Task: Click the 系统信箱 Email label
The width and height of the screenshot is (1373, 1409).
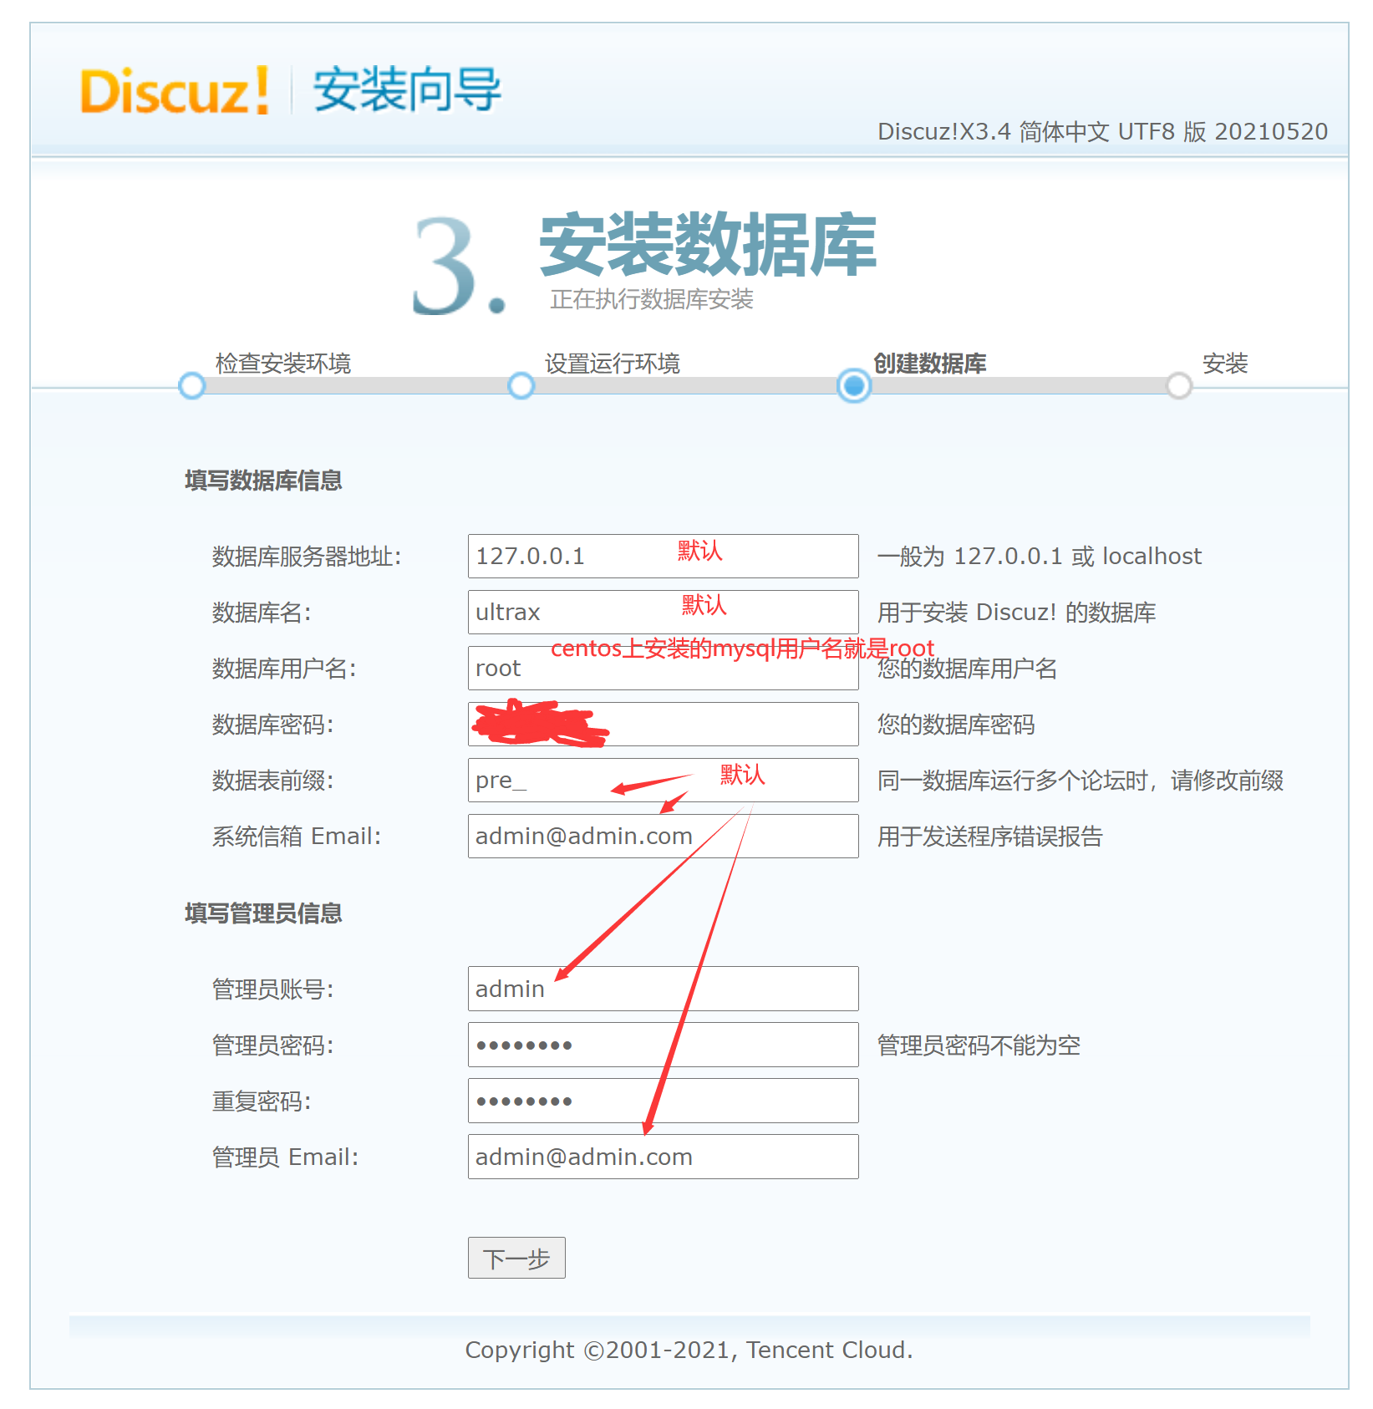Action: click(x=297, y=837)
